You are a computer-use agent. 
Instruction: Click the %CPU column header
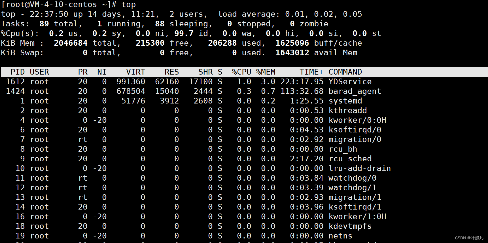[x=242, y=72]
